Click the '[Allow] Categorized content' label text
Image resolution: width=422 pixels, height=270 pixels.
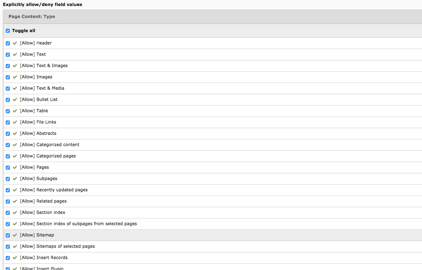pos(50,145)
